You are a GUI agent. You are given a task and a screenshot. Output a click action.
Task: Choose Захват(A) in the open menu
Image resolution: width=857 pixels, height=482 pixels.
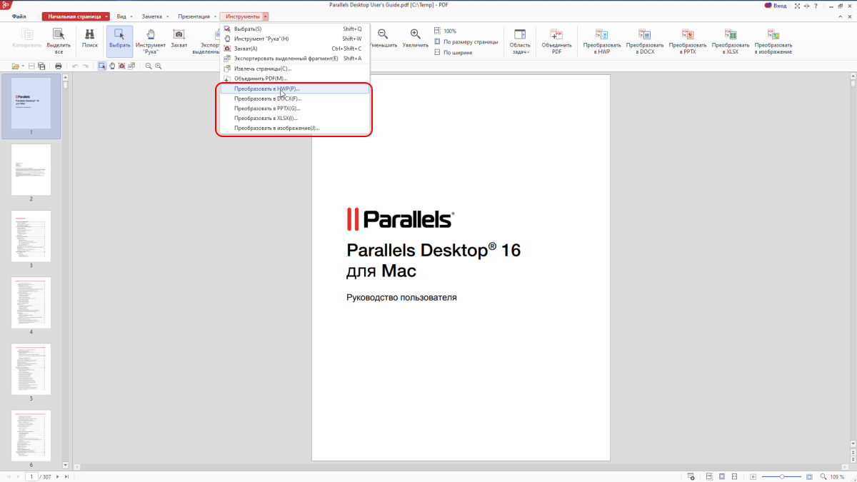tap(294, 49)
